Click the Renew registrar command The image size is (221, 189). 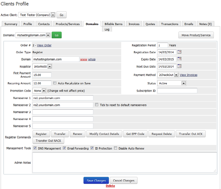click(77, 134)
